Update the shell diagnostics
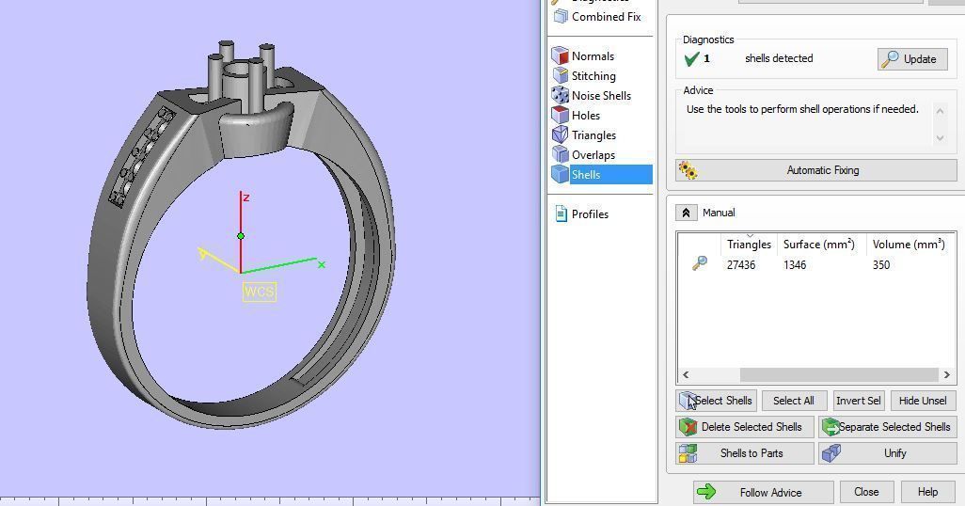The width and height of the screenshot is (965, 506). click(x=912, y=59)
